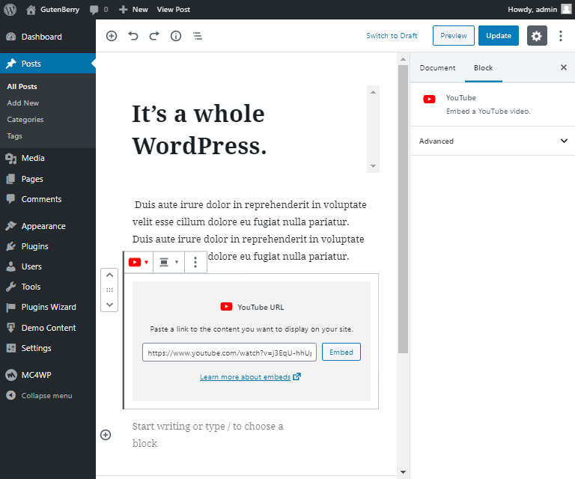Change block type via YouTube icon dropdown
575x479 pixels.
click(x=139, y=262)
